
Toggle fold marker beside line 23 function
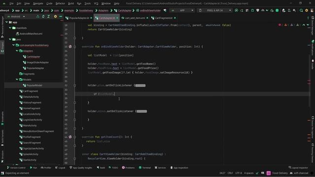point(75,47)
